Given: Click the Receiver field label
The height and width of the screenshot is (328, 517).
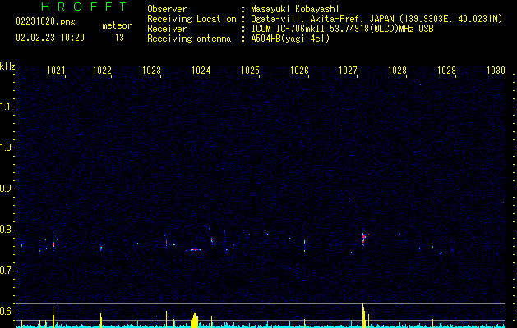Looking at the screenshot, I should pyautogui.click(x=167, y=29).
